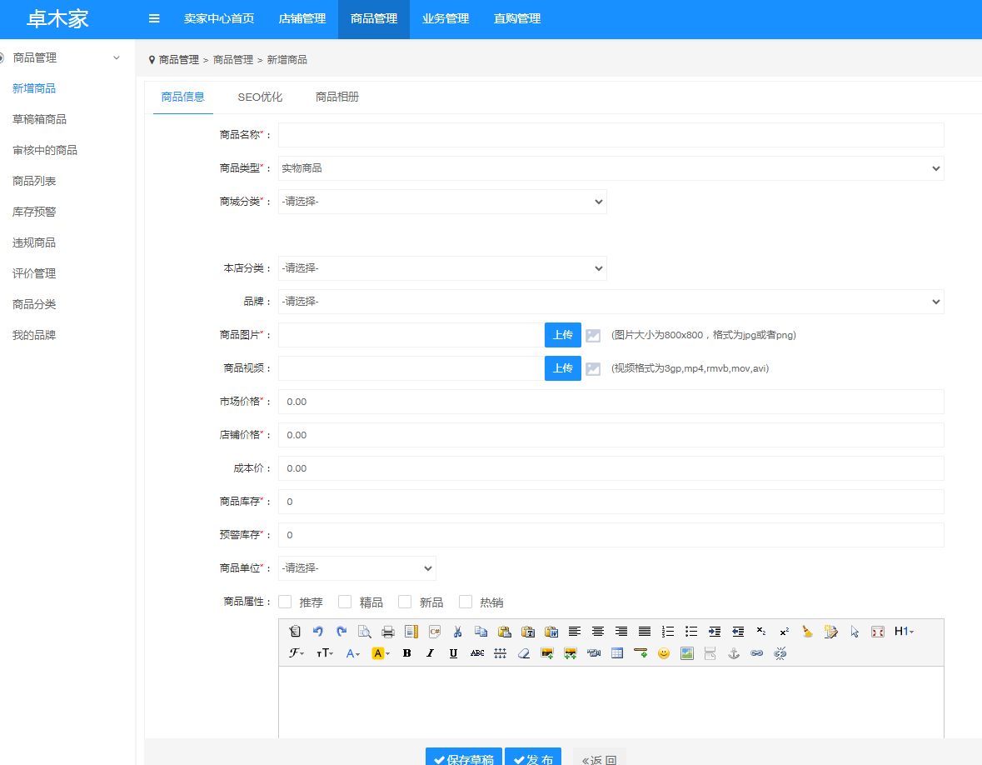Toggle bold formatting in the editor
Screen dimensions: 982x765
pos(406,653)
